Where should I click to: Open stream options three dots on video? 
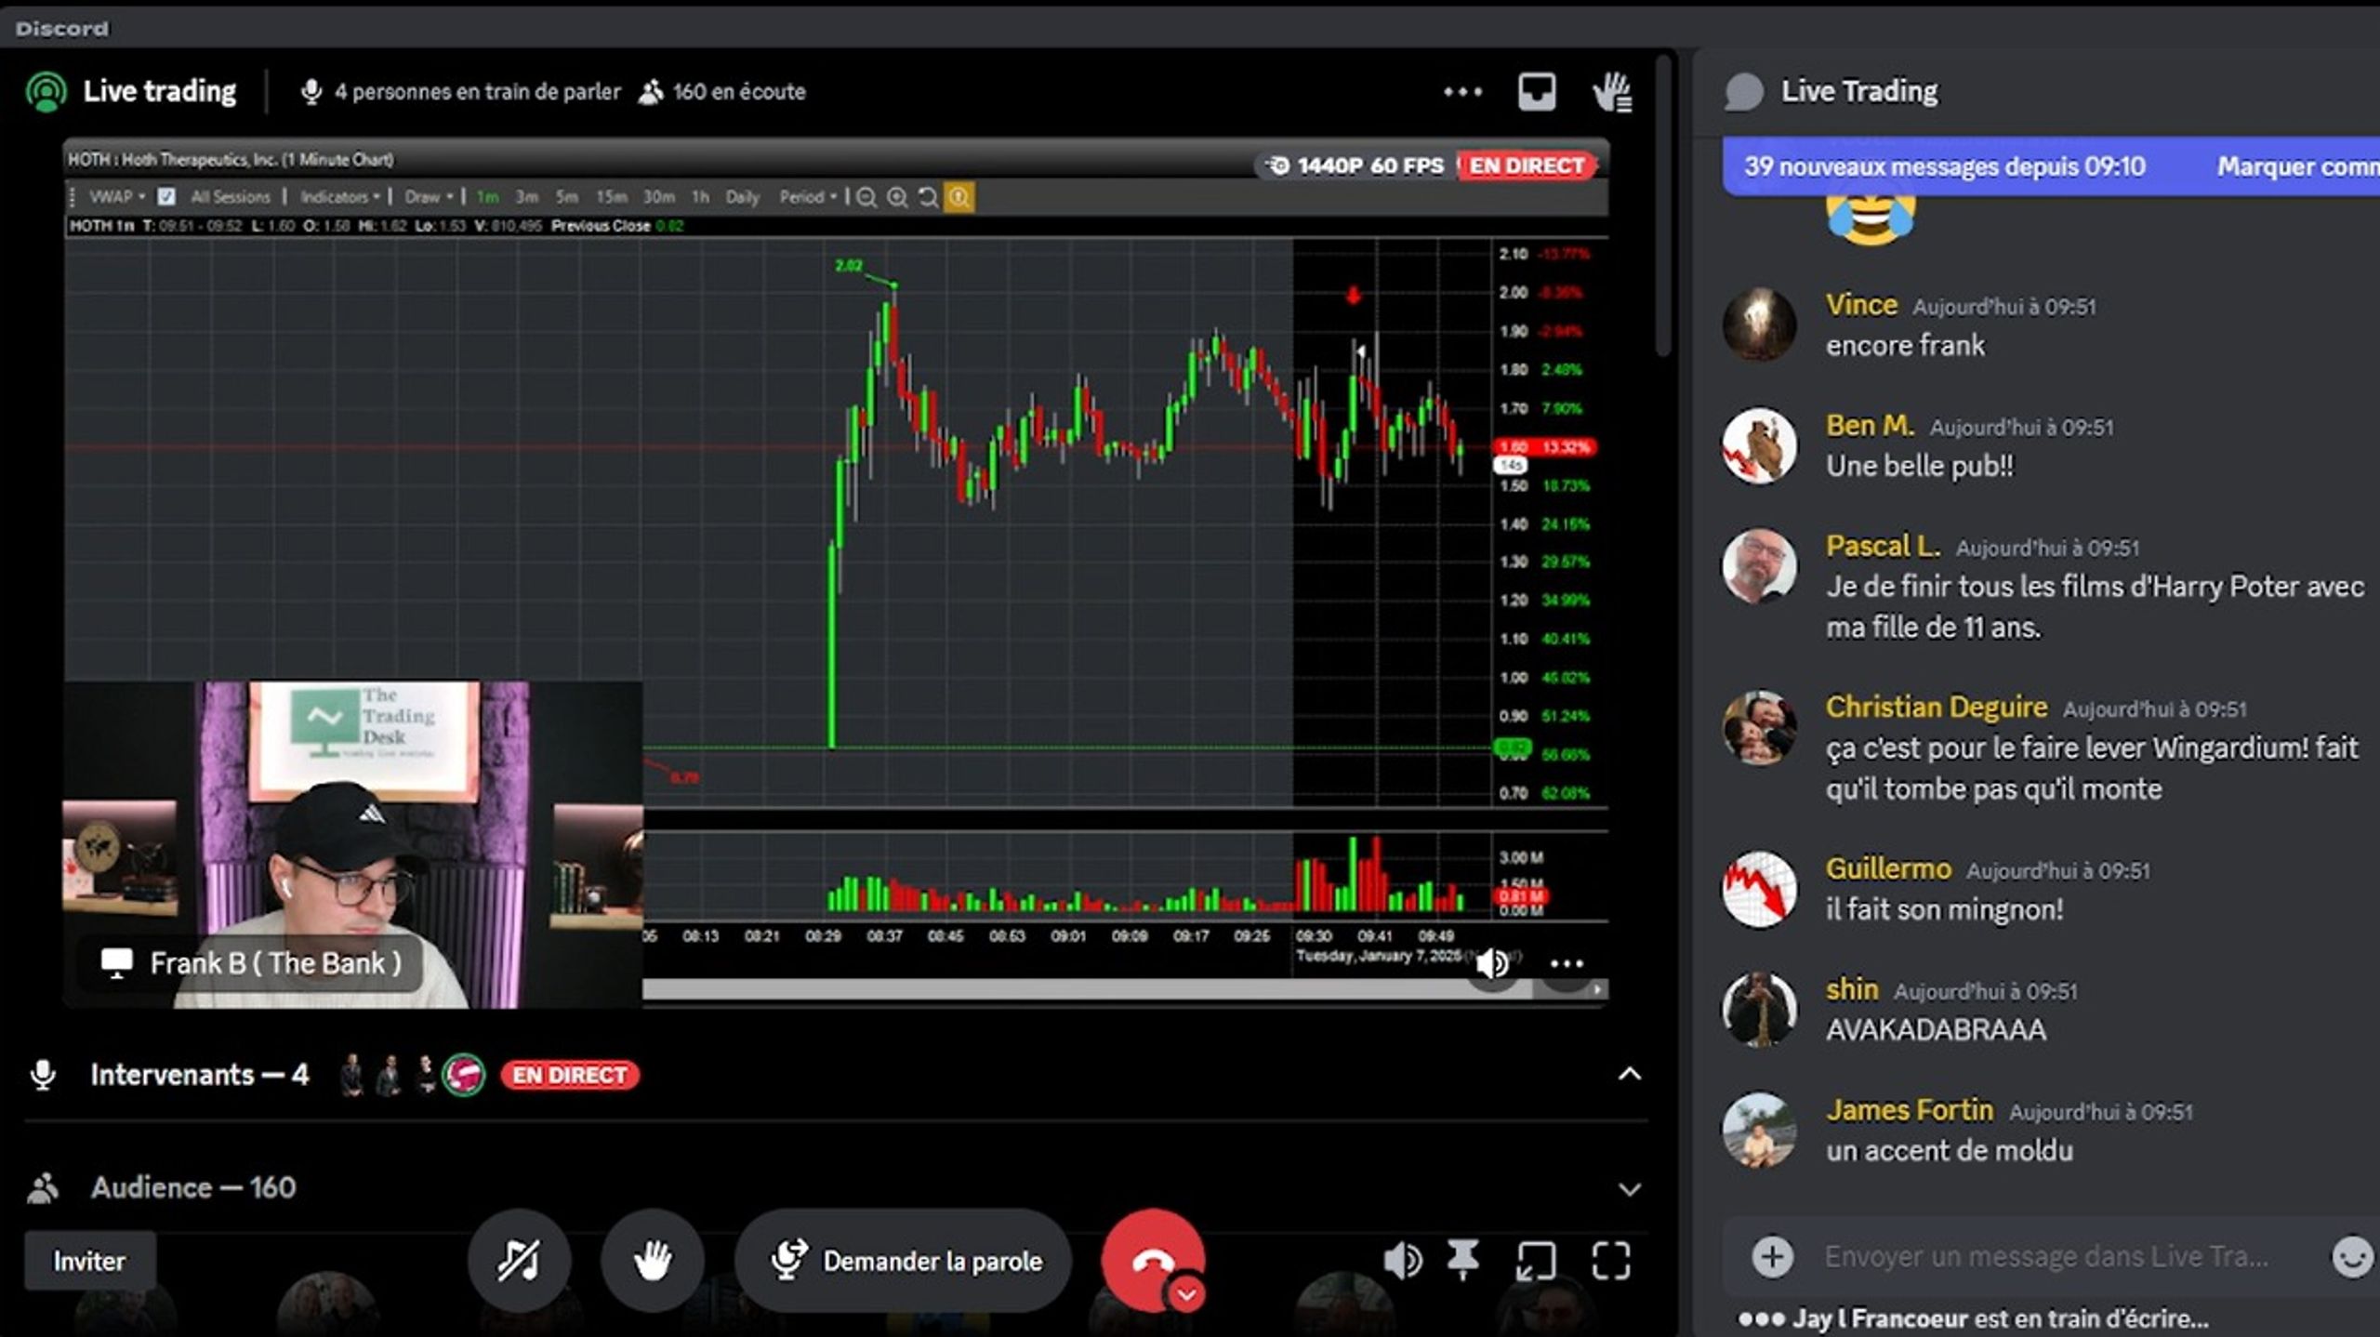(x=1567, y=964)
